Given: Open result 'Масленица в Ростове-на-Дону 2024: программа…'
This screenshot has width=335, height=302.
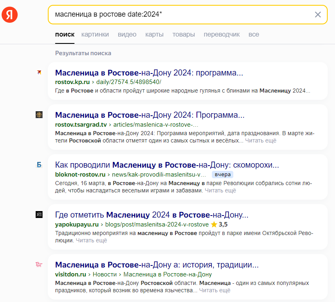Looking at the screenshot, I should 149,73.
